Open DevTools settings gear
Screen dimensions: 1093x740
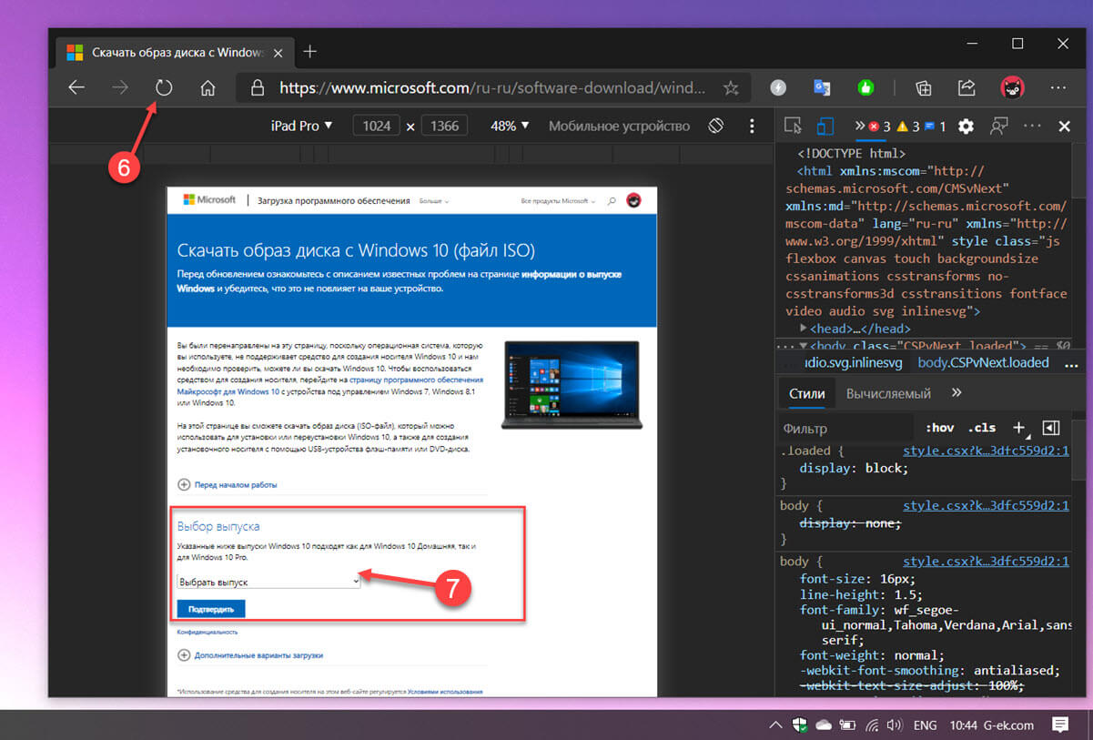(966, 126)
